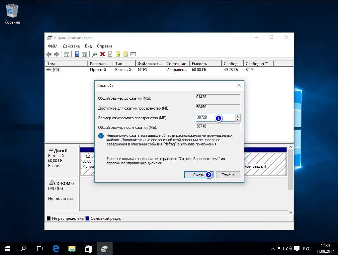
Task: Click the checklist settings toolbar icon
Action: (133, 54)
